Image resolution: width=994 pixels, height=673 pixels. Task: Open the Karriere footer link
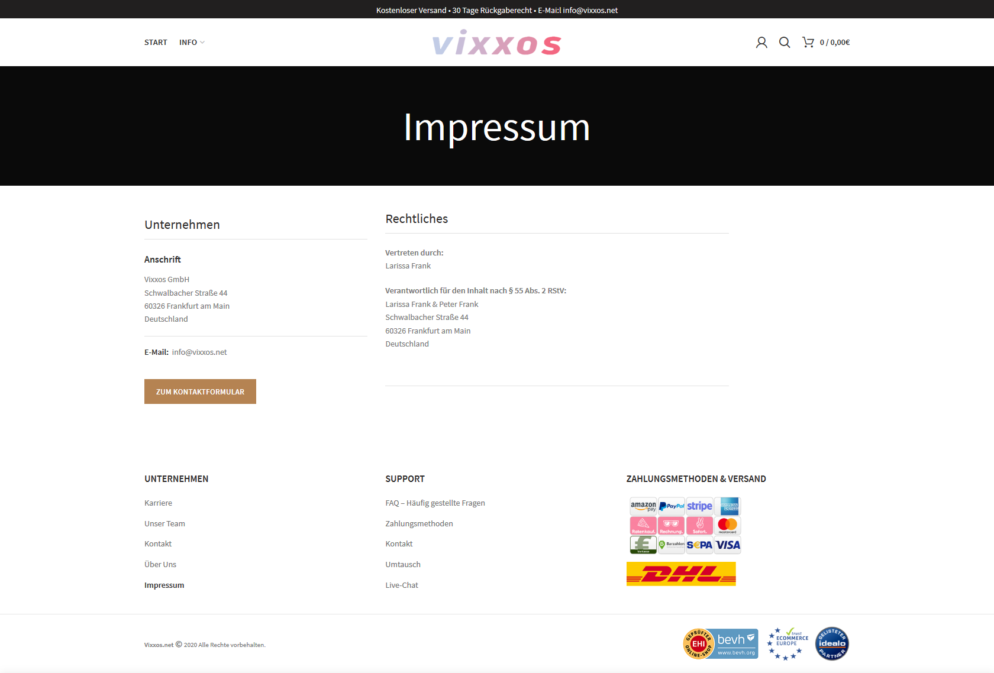tap(158, 503)
